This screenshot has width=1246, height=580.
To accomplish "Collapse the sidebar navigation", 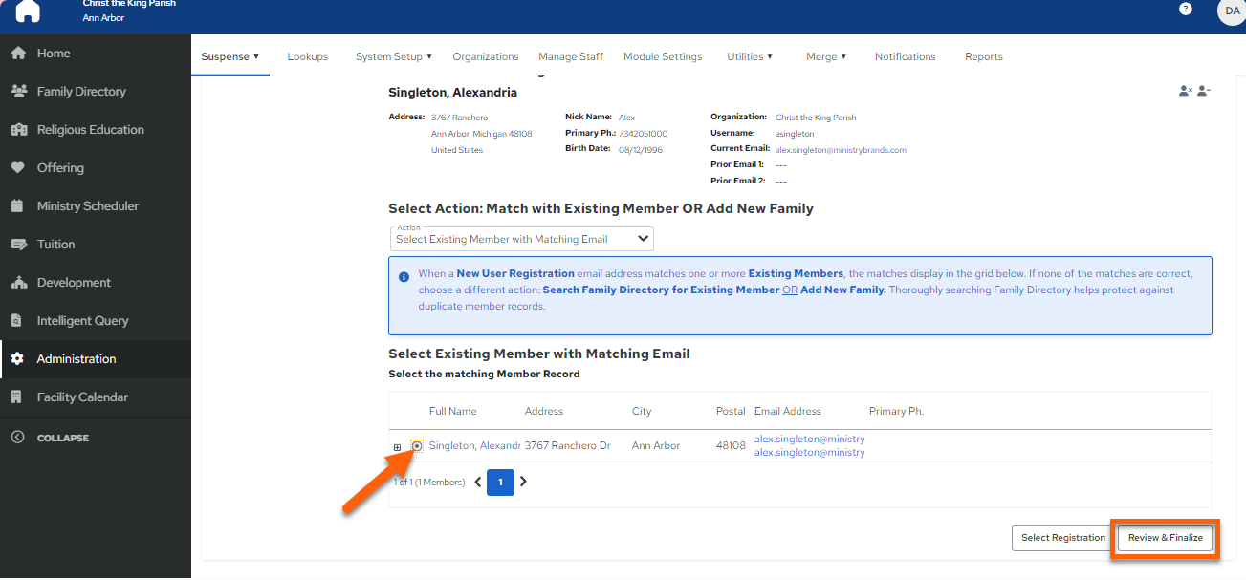I will [x=50, y=438].
